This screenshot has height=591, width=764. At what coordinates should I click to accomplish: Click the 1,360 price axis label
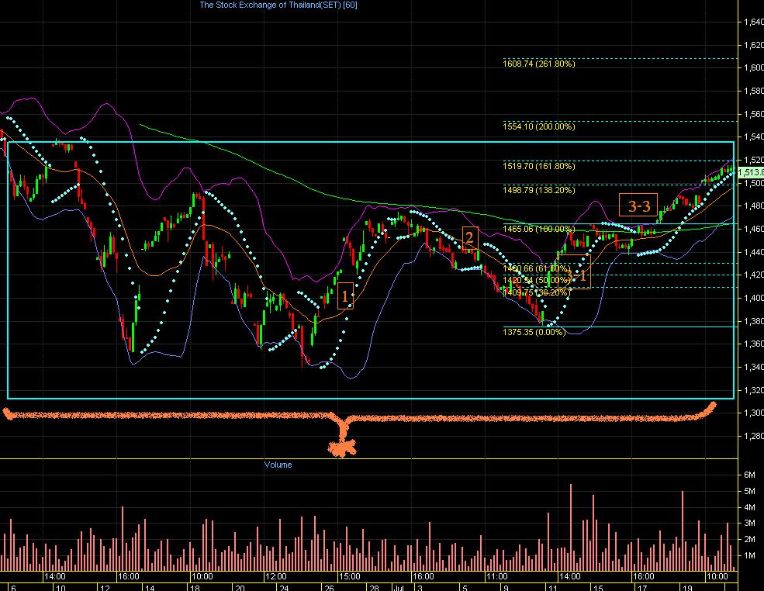753,344
